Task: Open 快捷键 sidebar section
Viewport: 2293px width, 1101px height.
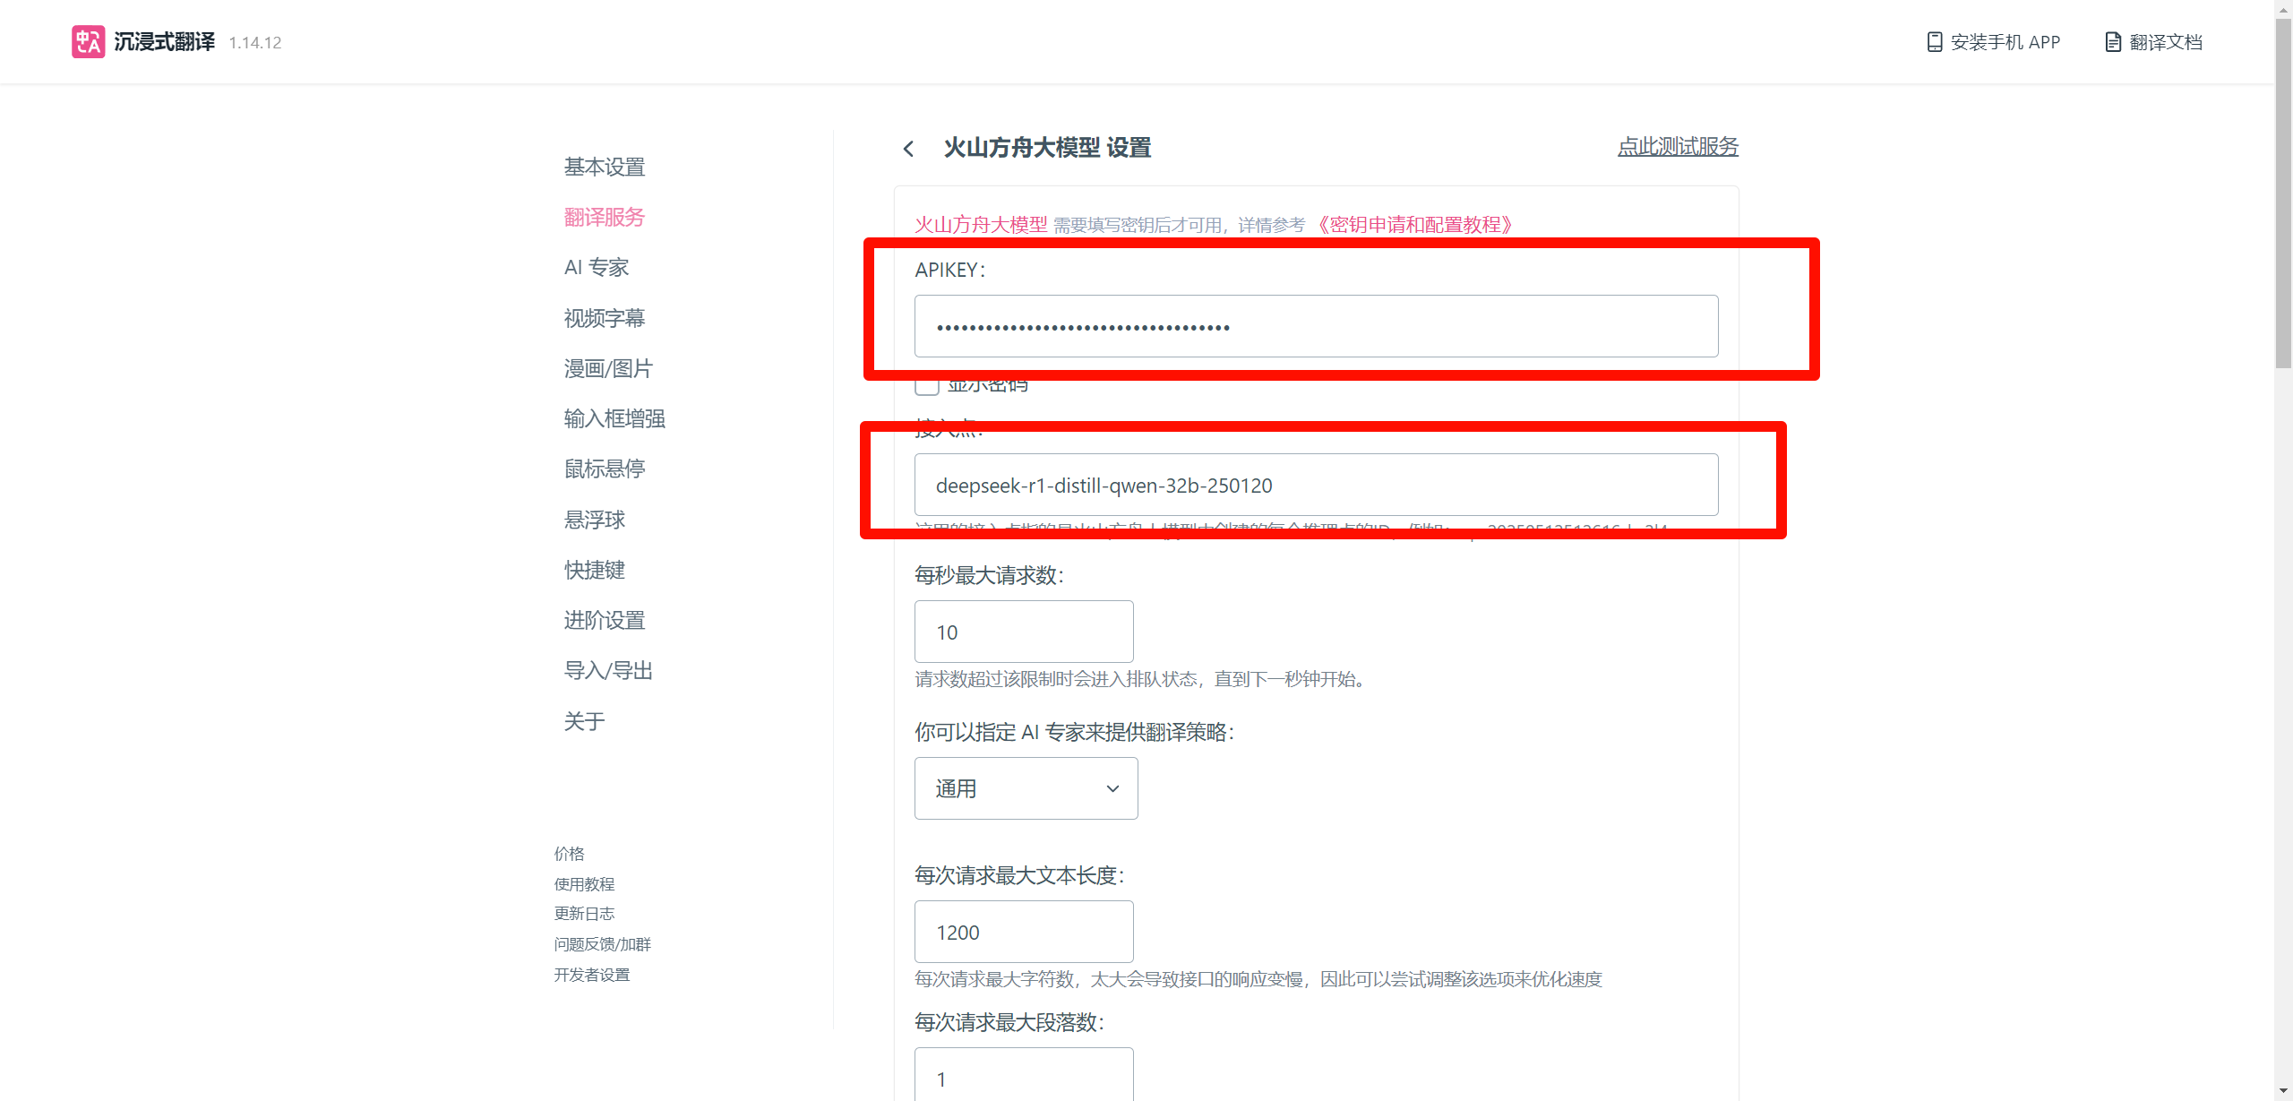Action: click(x=595, y=570)
